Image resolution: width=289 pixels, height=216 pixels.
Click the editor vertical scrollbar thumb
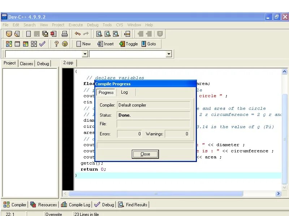coord(284,139)
